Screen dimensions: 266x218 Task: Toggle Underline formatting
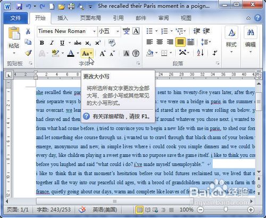coord(62,43)
